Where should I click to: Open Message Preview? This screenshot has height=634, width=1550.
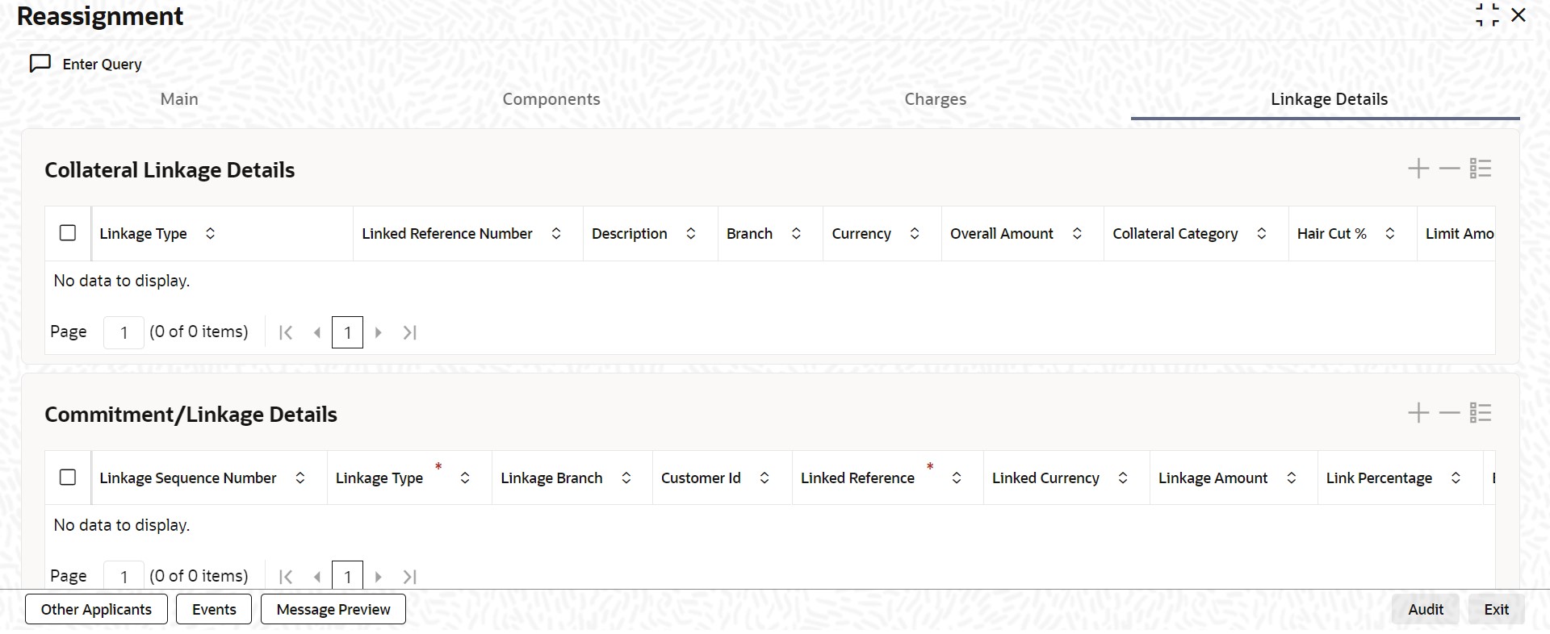(x=333, y=609)
